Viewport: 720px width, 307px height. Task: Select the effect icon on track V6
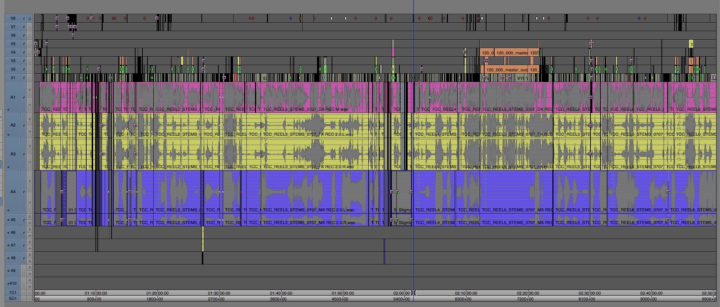coord(73,35)
